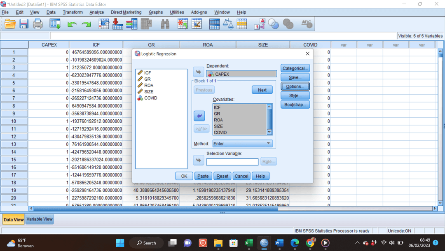Select row 10 header
This screenshot has height=251, width=445.
(14, 121)
